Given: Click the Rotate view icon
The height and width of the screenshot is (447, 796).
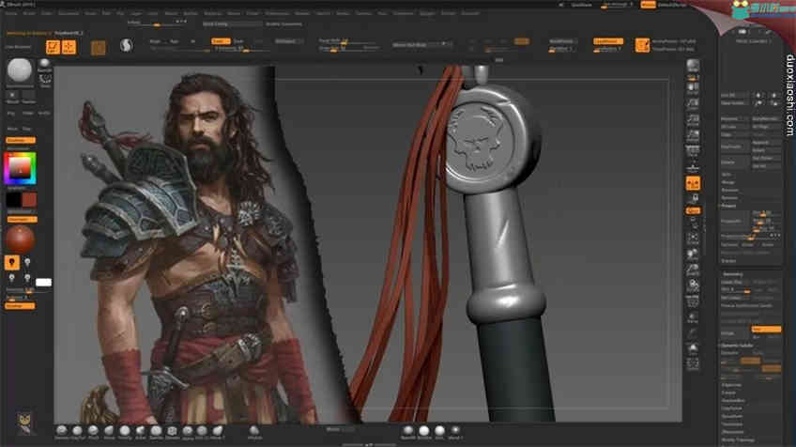Looking at the screenshot, I should point(693,285).
